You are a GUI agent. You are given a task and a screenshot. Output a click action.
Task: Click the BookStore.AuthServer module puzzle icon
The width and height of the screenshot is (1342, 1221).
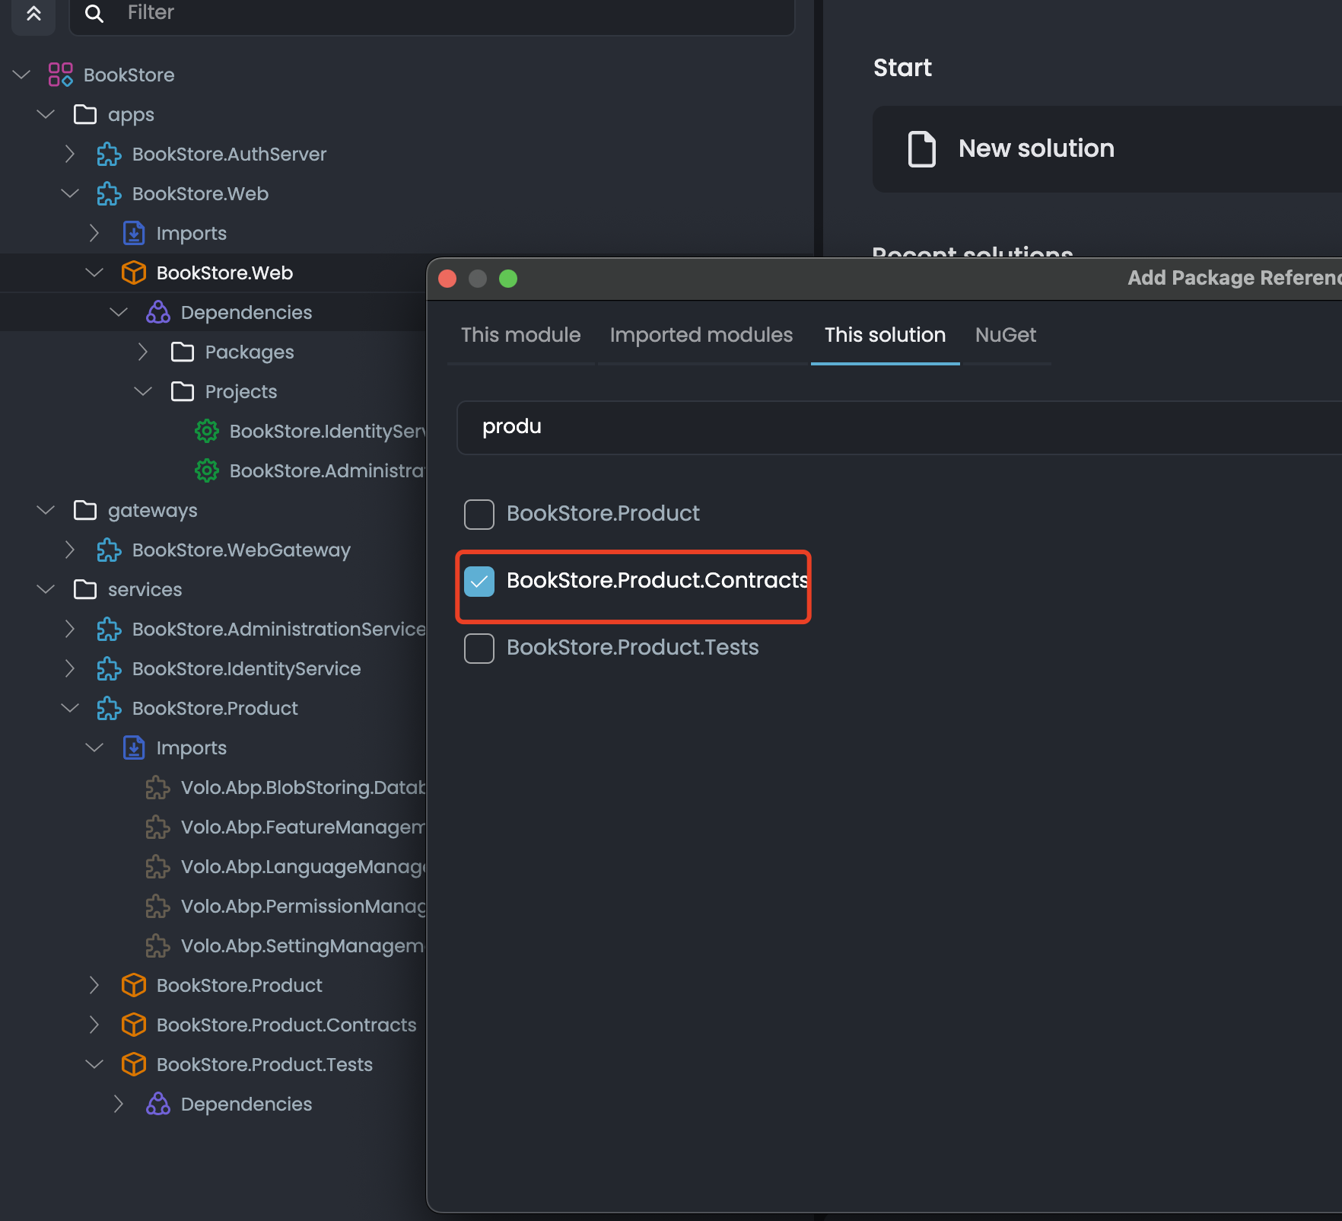coord(109,154)
